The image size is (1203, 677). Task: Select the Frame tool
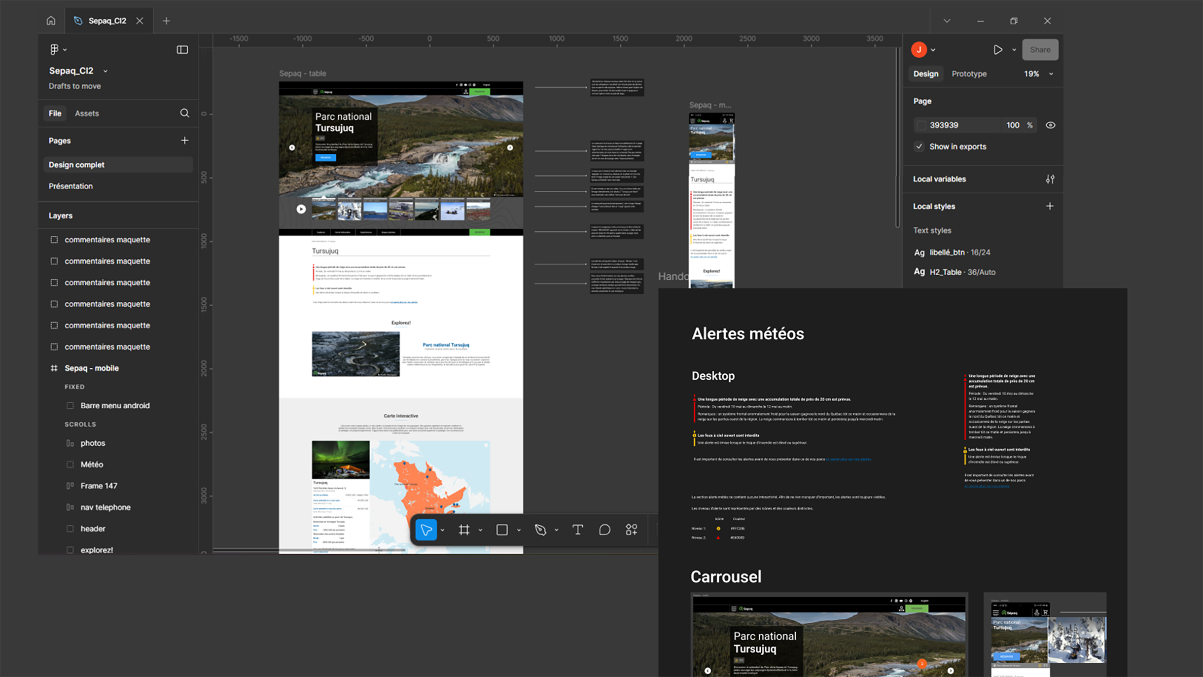[x=464, y=530]
